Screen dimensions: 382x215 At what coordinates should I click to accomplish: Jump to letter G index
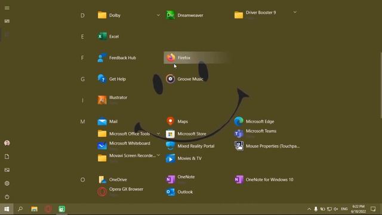click(x=82, y=79)
